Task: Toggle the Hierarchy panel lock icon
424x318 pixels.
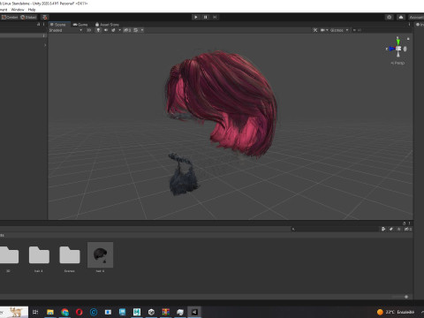Action: click(x=38, y=25)
